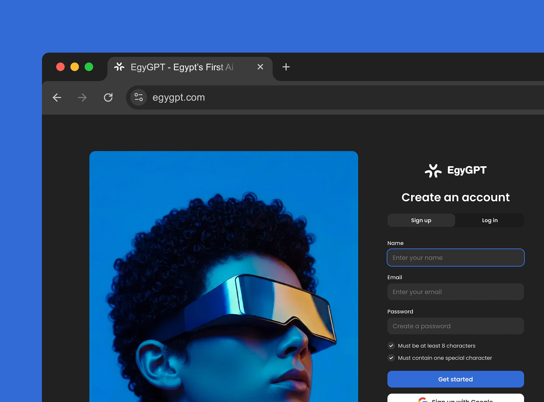This screenshot has height=402, width=544.
Task: Click the browser forward arrow
Action: [82, 98]
